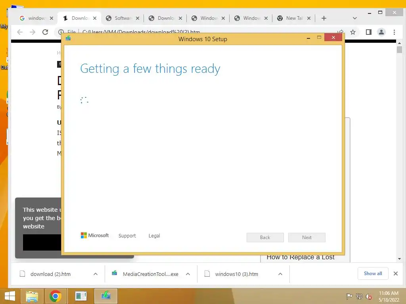
Task: Click the network tray icon
Action: point(359,296)
